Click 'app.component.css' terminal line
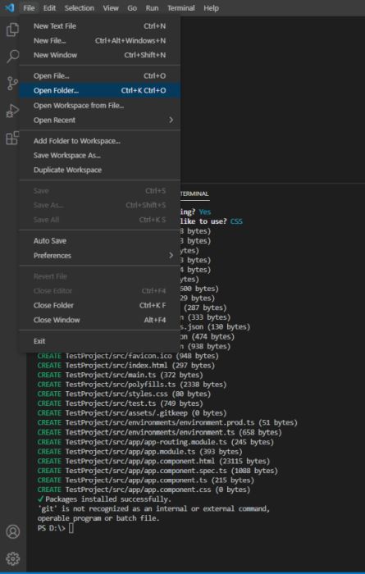This screenshot has width=365, height=574. pyautogui.click(x=144, y=490)
